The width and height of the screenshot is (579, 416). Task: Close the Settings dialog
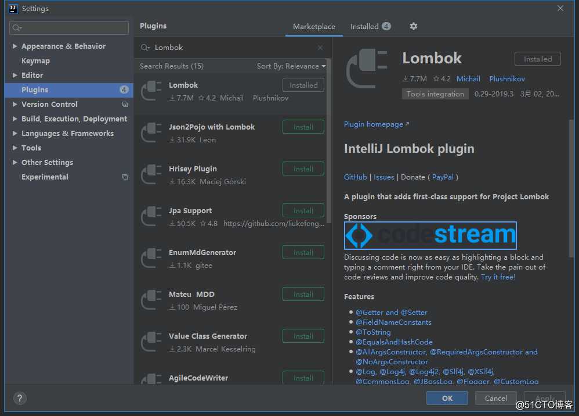[x=560, y=8]
